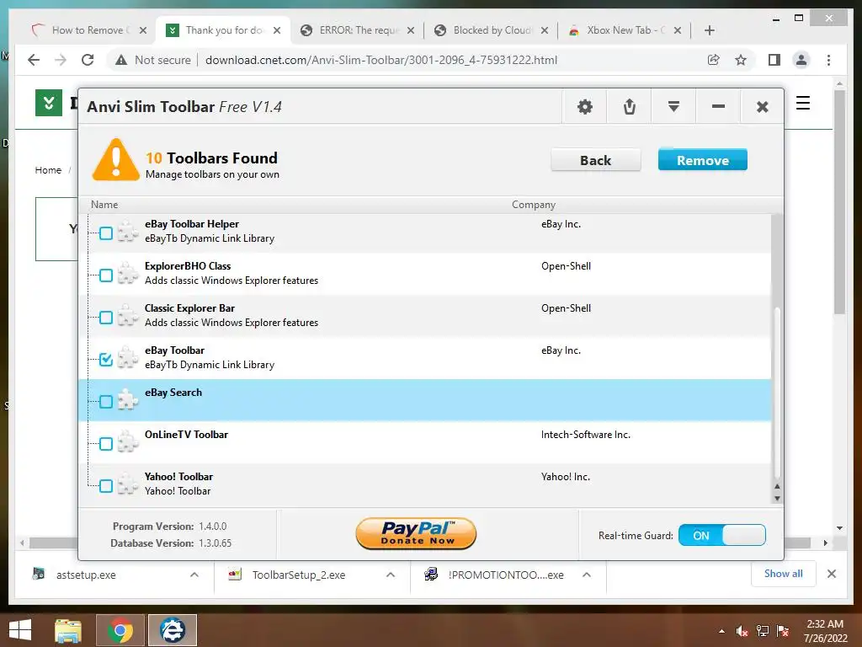Click the toolbar list scroll down arrow
Screen dimensions: 862x647
click(x=777, y=499)
